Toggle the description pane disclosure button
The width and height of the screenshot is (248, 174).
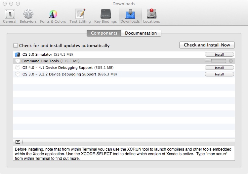(x=18, y=142)
